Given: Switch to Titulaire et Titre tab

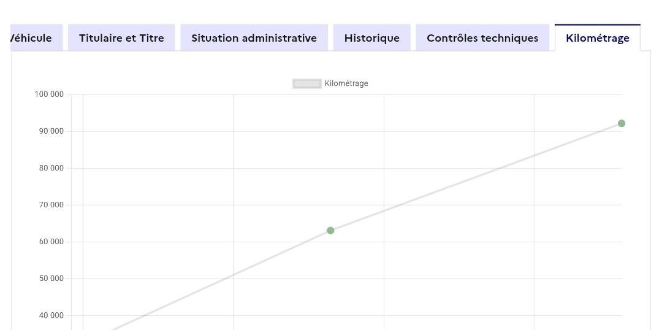Looking at the screenshot, I should (121, 38).
